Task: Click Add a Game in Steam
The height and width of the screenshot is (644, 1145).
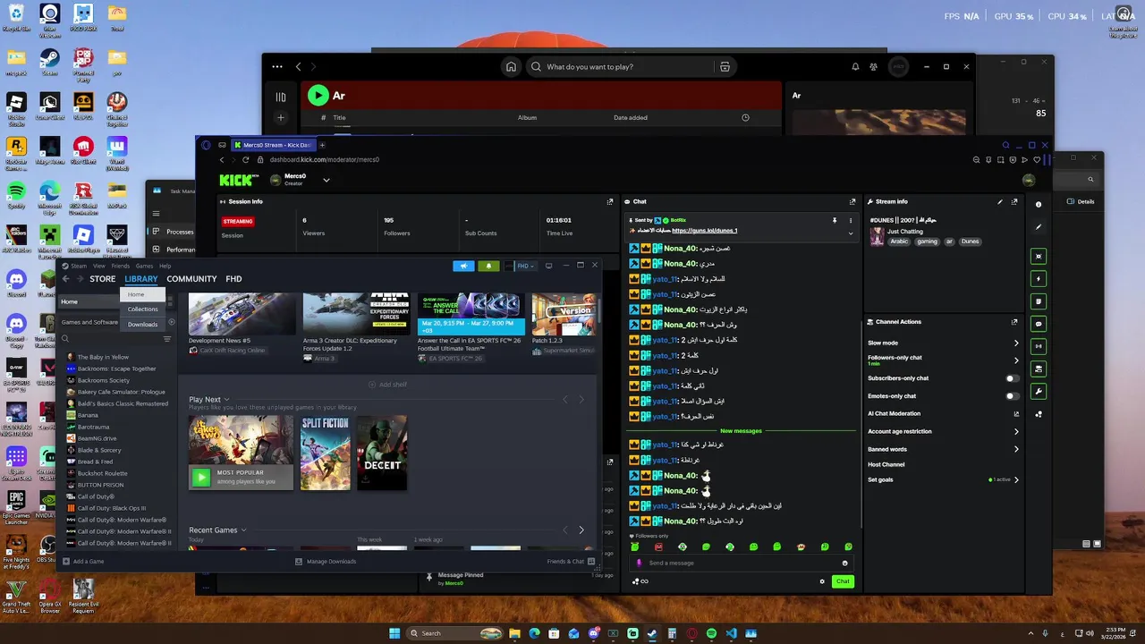Action: (82, 562)
